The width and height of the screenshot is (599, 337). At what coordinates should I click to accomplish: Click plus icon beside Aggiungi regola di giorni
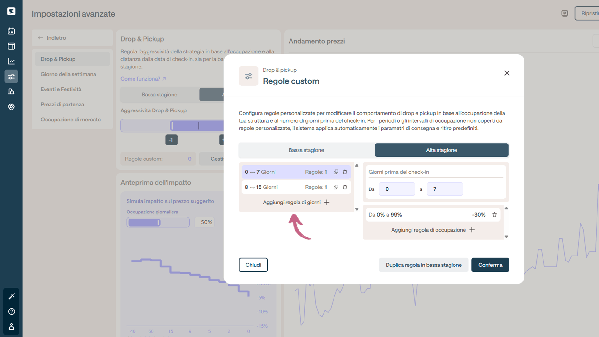tap(327, 202)
